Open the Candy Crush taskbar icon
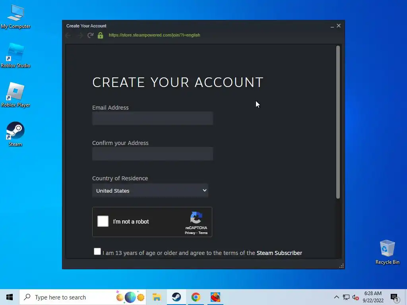Screen dimensions: 407x305 (215, 297)
